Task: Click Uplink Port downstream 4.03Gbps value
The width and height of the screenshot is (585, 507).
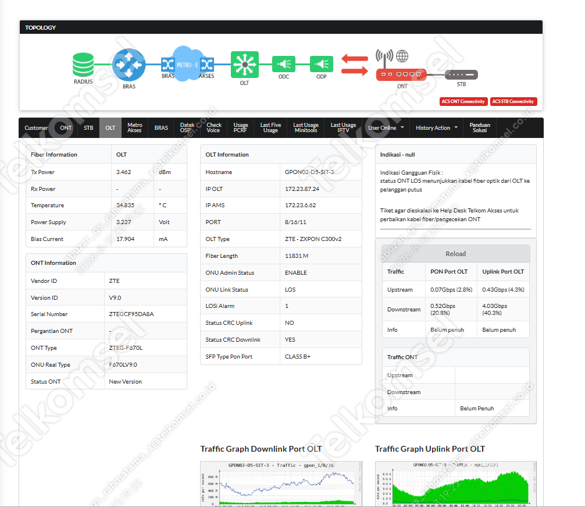Action: coord(495,309)
